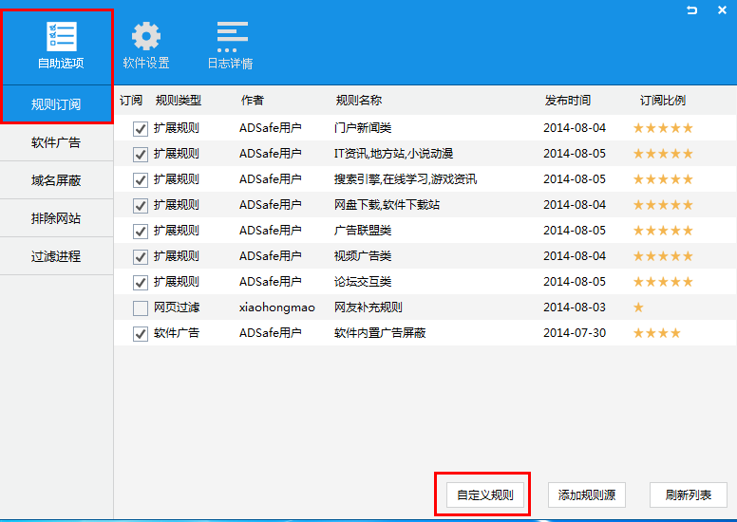The image size is (737, 522).
Task: Click the 网页过滤 rule type cell
Action: coord(177,308)
